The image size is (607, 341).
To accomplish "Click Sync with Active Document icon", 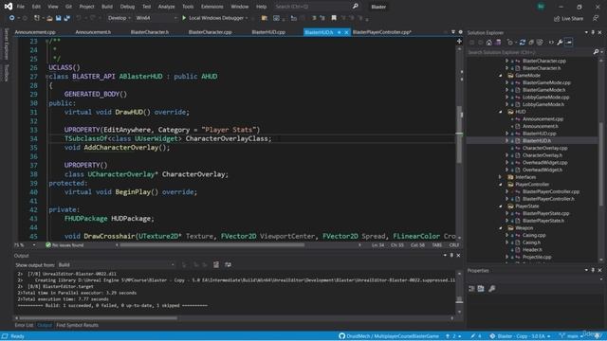I will [x=523, y=42].
